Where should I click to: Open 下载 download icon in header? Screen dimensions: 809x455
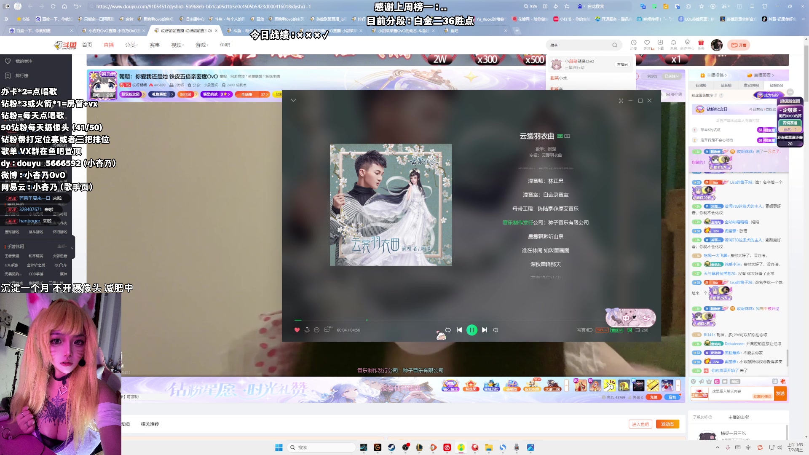(x=660, y=44)
